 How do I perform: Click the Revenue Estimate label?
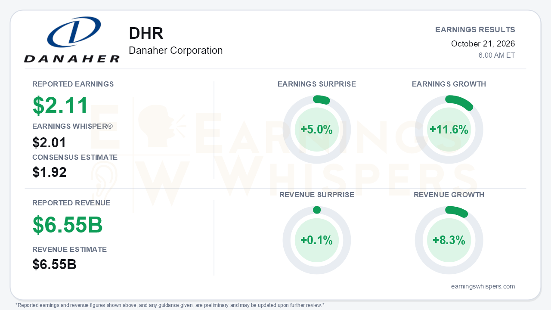(x=70, y=249)
